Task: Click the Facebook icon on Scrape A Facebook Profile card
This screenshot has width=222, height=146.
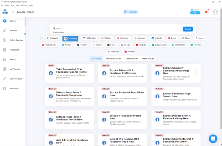Action: click(104, 120)
